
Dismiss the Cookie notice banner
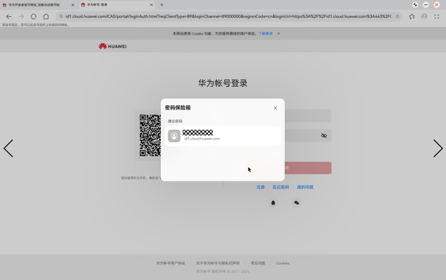pos(279,34)
